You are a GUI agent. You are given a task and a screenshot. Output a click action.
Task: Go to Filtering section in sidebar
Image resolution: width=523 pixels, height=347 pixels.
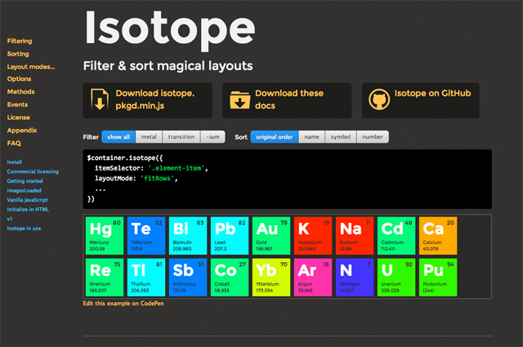(x=20, y=41)
